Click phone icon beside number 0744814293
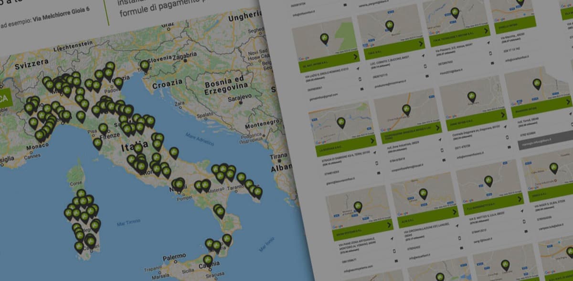This screenshot has width=573, height=281. click(377, 162)
